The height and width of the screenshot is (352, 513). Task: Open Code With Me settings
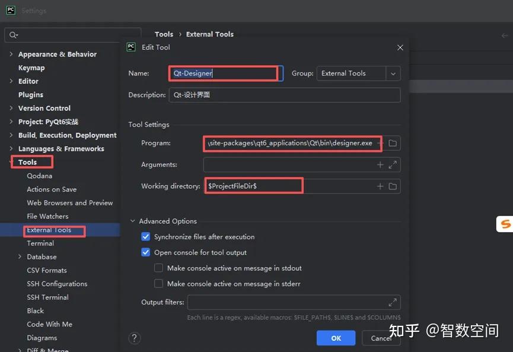pos(50,324)
